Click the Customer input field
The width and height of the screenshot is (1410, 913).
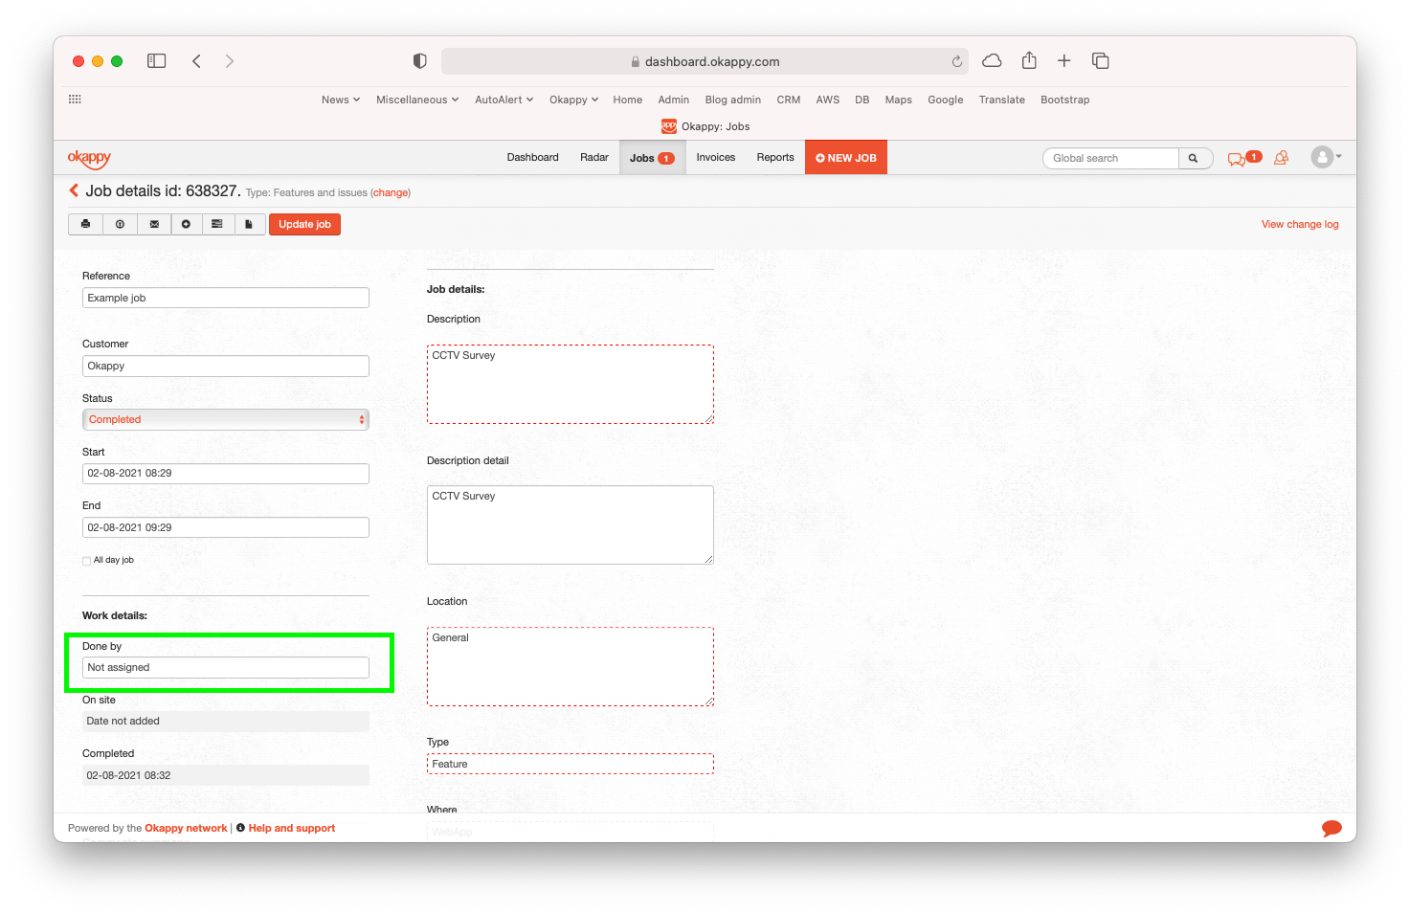tap(226, 366)
